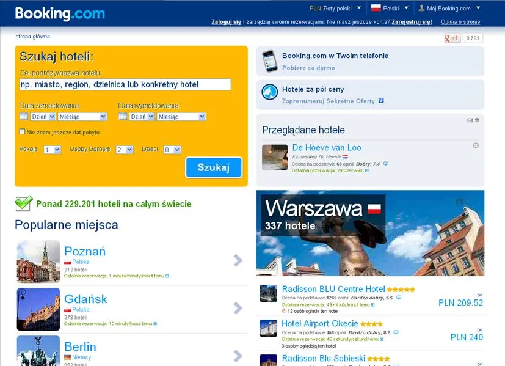Open the Pokoje rooms dropdown
The height and width of the screenshot is (366, 505).
tap(53, 150)
